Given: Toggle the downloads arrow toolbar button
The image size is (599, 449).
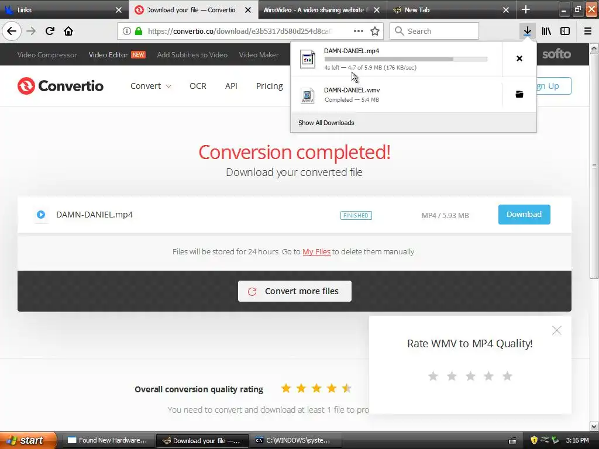Looking at the screenshot, I should (x=527, y=31).
